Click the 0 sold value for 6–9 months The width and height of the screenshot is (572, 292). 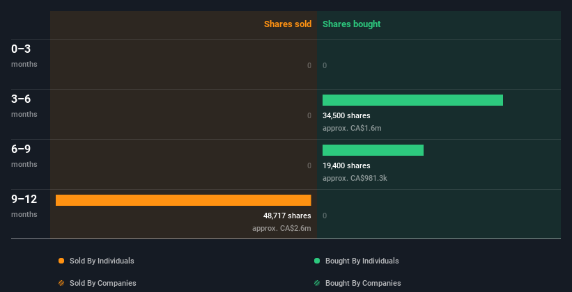(x=309, y=165)
